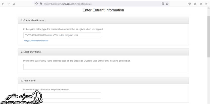Open the tracking protection shield icon

pos(37,4)
